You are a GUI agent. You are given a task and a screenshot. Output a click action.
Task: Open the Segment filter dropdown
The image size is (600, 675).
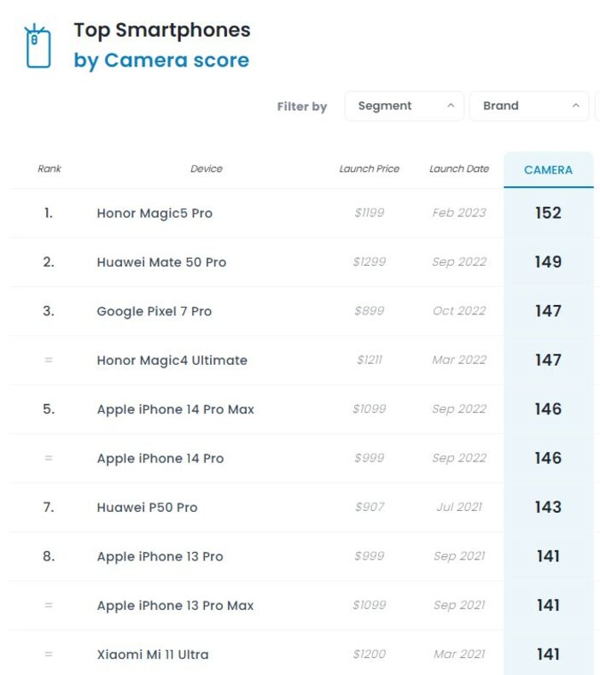tap(404, 106)
